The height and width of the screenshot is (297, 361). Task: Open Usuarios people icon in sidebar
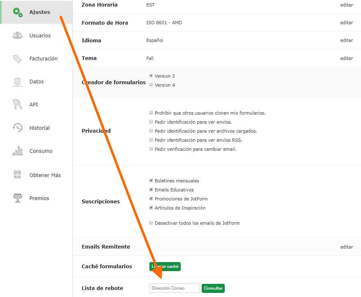click(x=17, y=35)
